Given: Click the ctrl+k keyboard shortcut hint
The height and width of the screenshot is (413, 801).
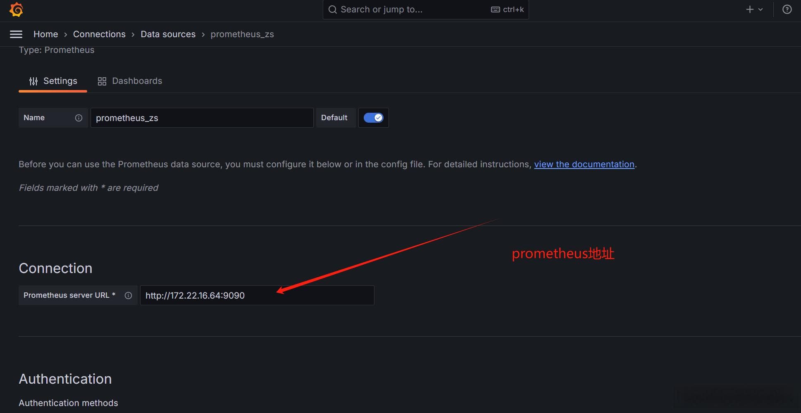Looking at the screenshot, I should (507, 9).
